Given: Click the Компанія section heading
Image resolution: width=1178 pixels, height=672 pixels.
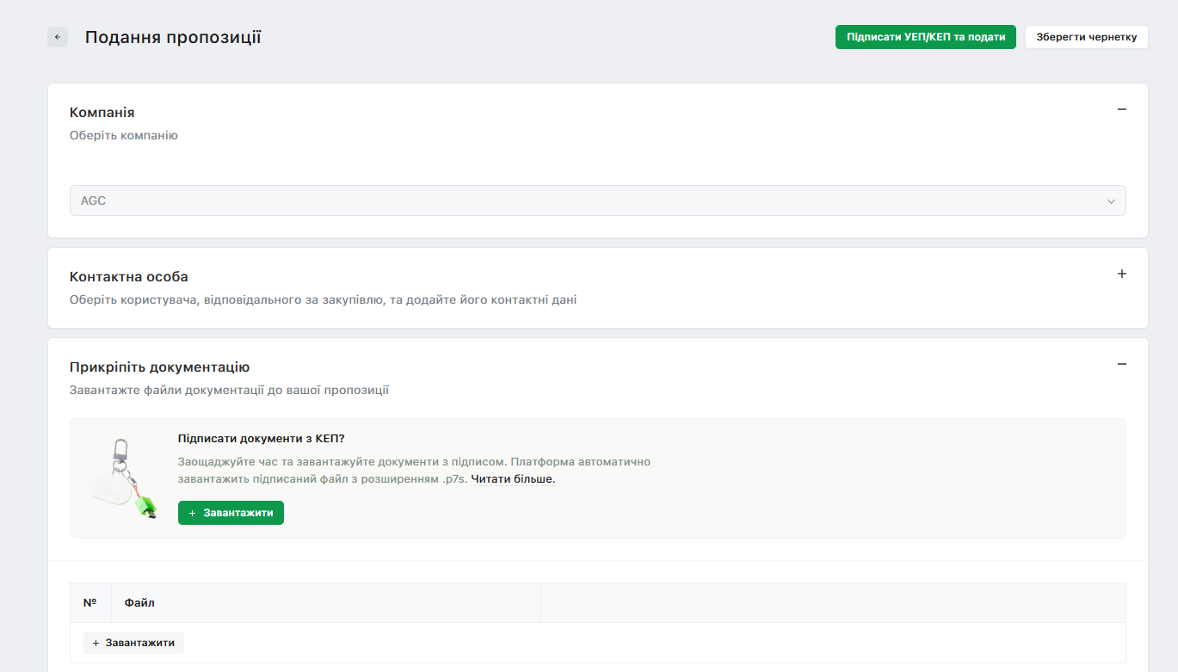Looking at the screenshot, I should pyautogui.click(x=102, y=113).
